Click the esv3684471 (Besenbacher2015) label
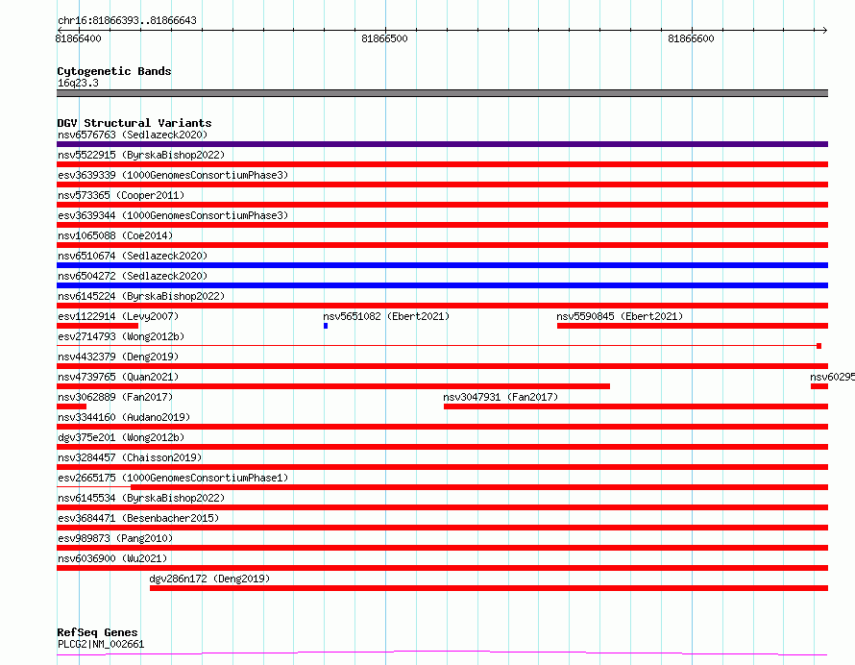 pyautogui.click(x=138, y=518)
